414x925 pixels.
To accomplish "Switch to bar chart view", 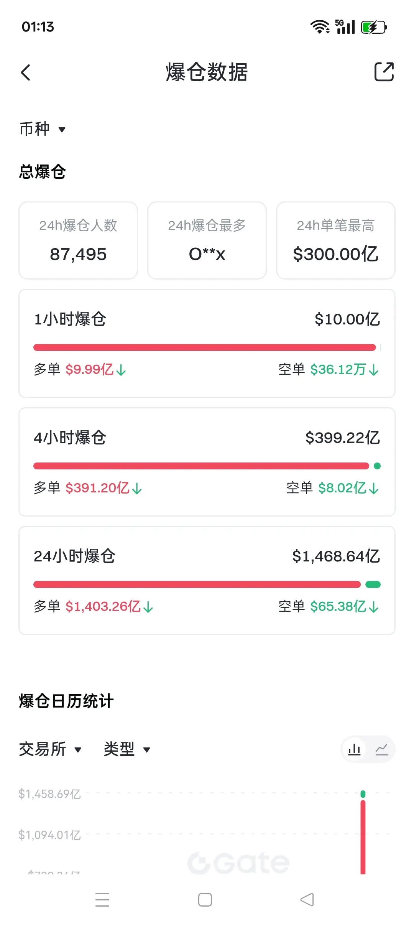I will tap(354, 749).
